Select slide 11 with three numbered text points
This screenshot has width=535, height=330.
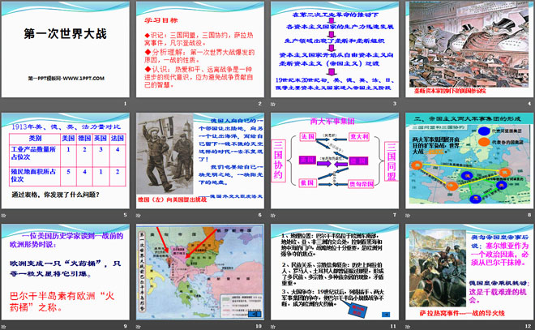[x=335, y=272]
